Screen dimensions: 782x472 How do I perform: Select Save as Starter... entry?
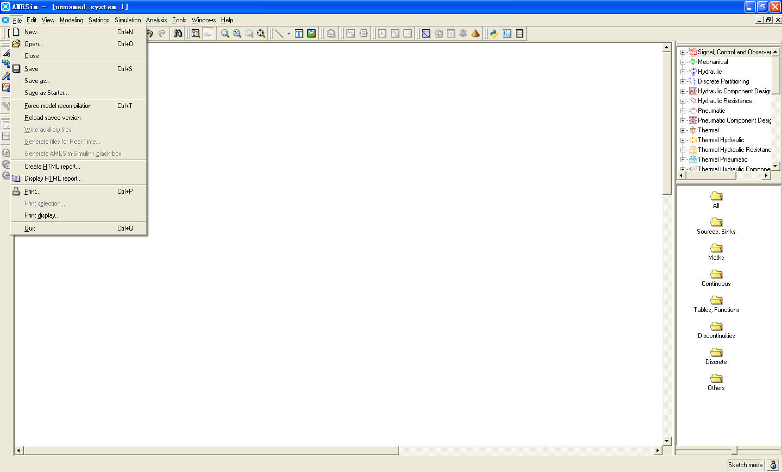[x=79, y=93]
